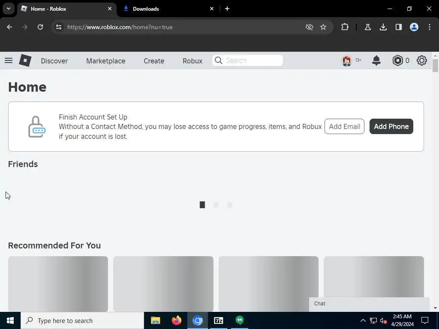
Task: Click the Home page heading
Action: tap(27, 87)
